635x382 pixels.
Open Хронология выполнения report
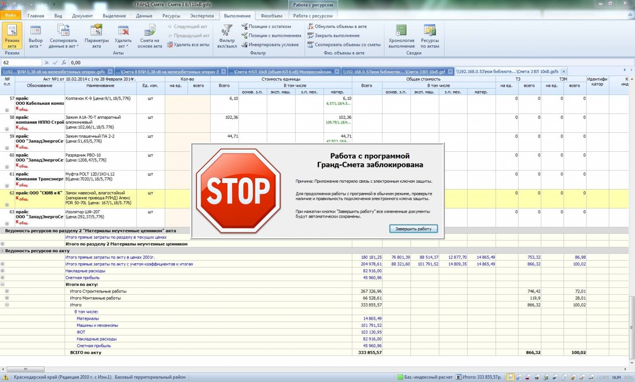pos(401,36)
